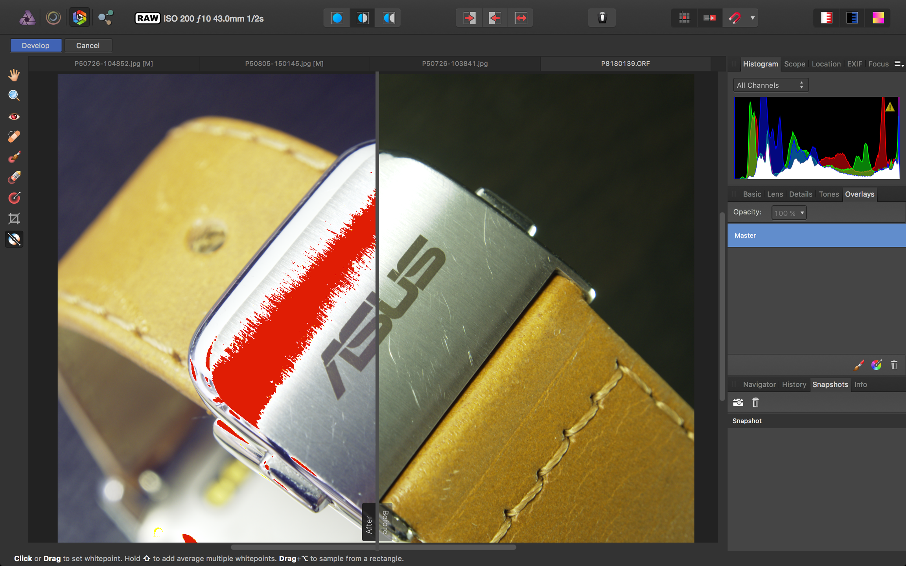Image resolution: width=906 pixels, height=566 pixels.
Task: Toggle show clipped shadows
Action: [x=852, y=18]
